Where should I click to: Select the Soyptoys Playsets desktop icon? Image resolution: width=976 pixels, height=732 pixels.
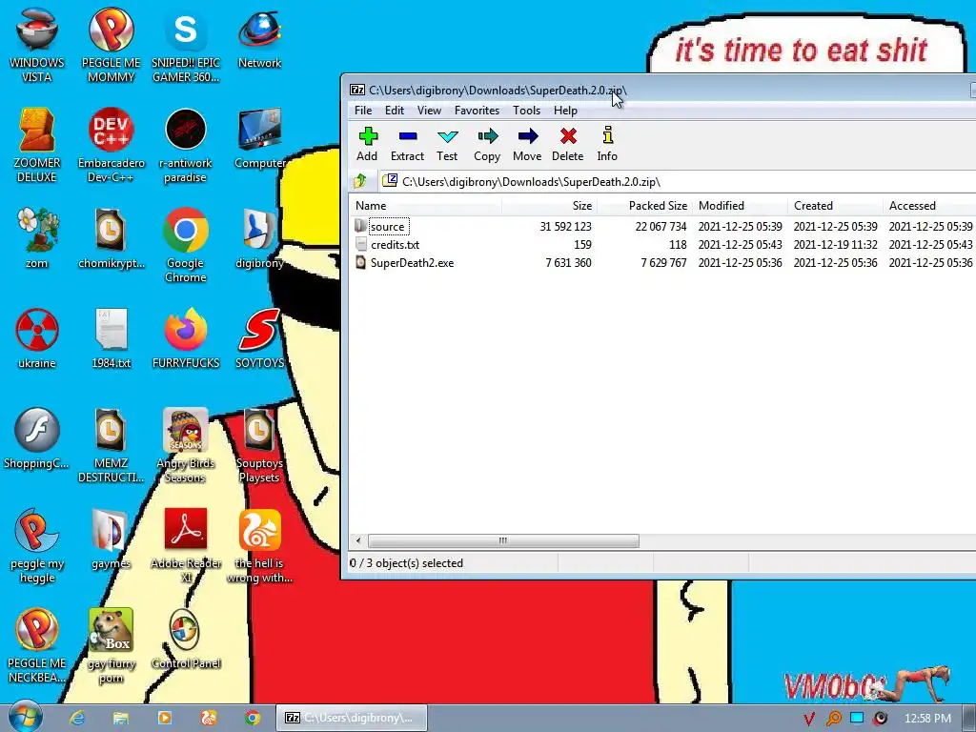pos(259,445)
